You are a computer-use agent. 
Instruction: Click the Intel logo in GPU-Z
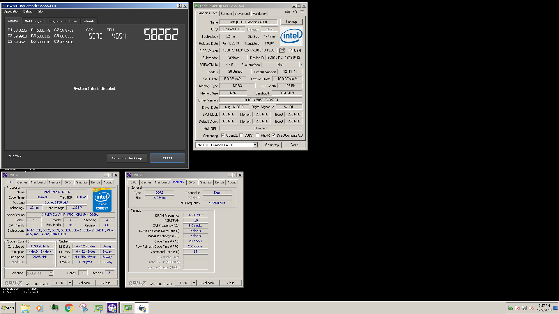291,36
